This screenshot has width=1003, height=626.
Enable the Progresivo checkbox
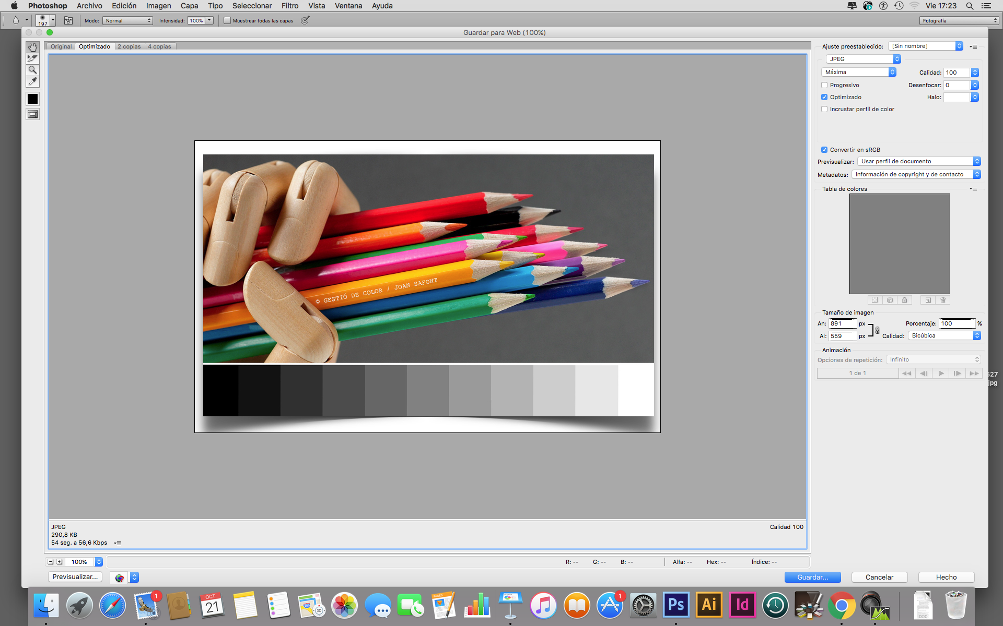[x=824, y=85]
